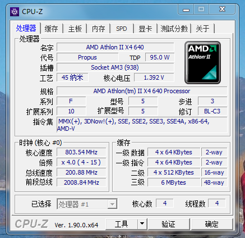Click the CPU-Z title bar text
The image size is (245, 238).
tap(33, 12)
